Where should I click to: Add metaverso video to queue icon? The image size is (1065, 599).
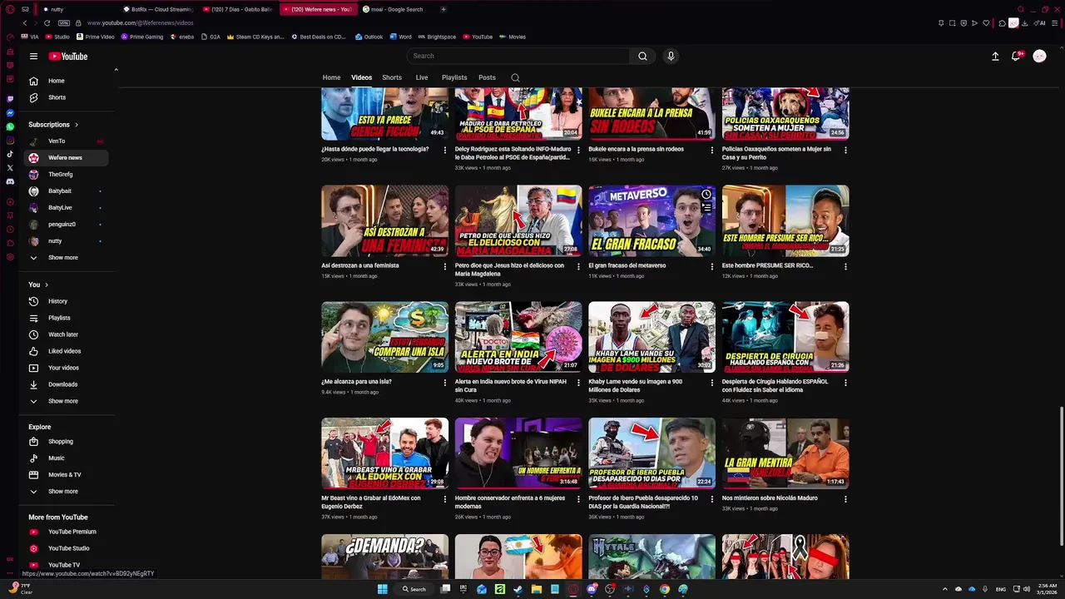[706, 208]
